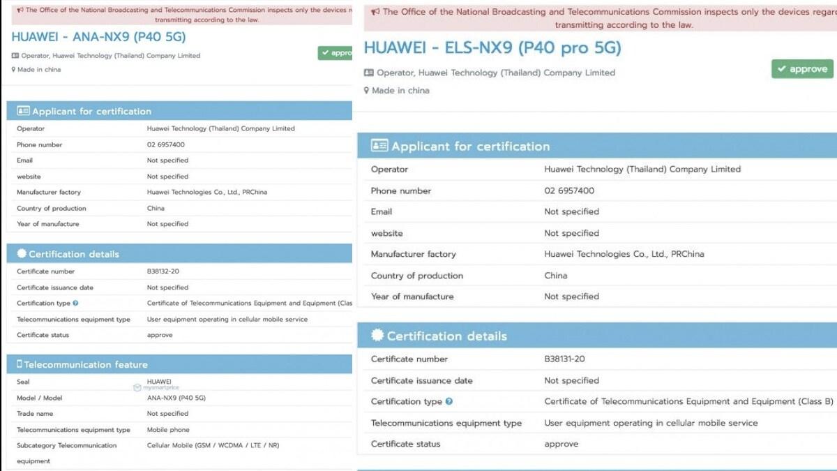
Task: Click the green approve button on the ANA-NX9 page
Action: (x=335, y=53)
